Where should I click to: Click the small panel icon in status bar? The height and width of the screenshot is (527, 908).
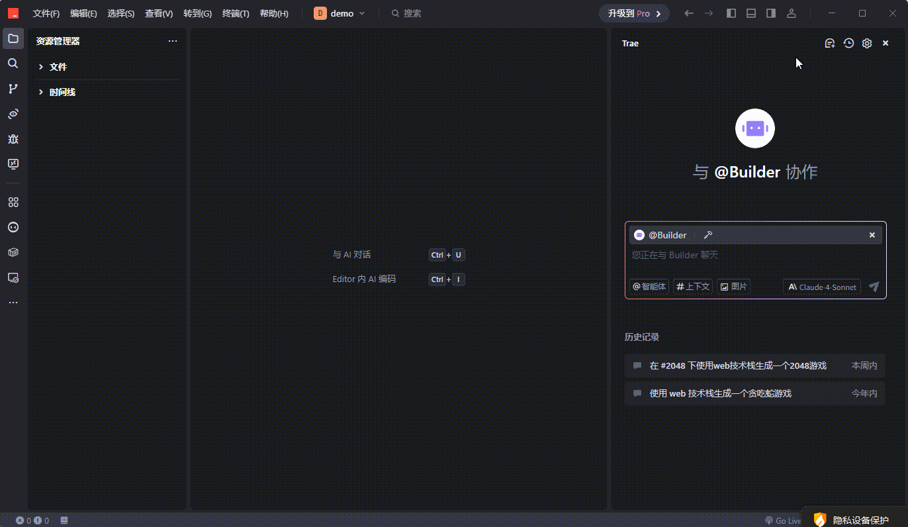coord(64,520)
